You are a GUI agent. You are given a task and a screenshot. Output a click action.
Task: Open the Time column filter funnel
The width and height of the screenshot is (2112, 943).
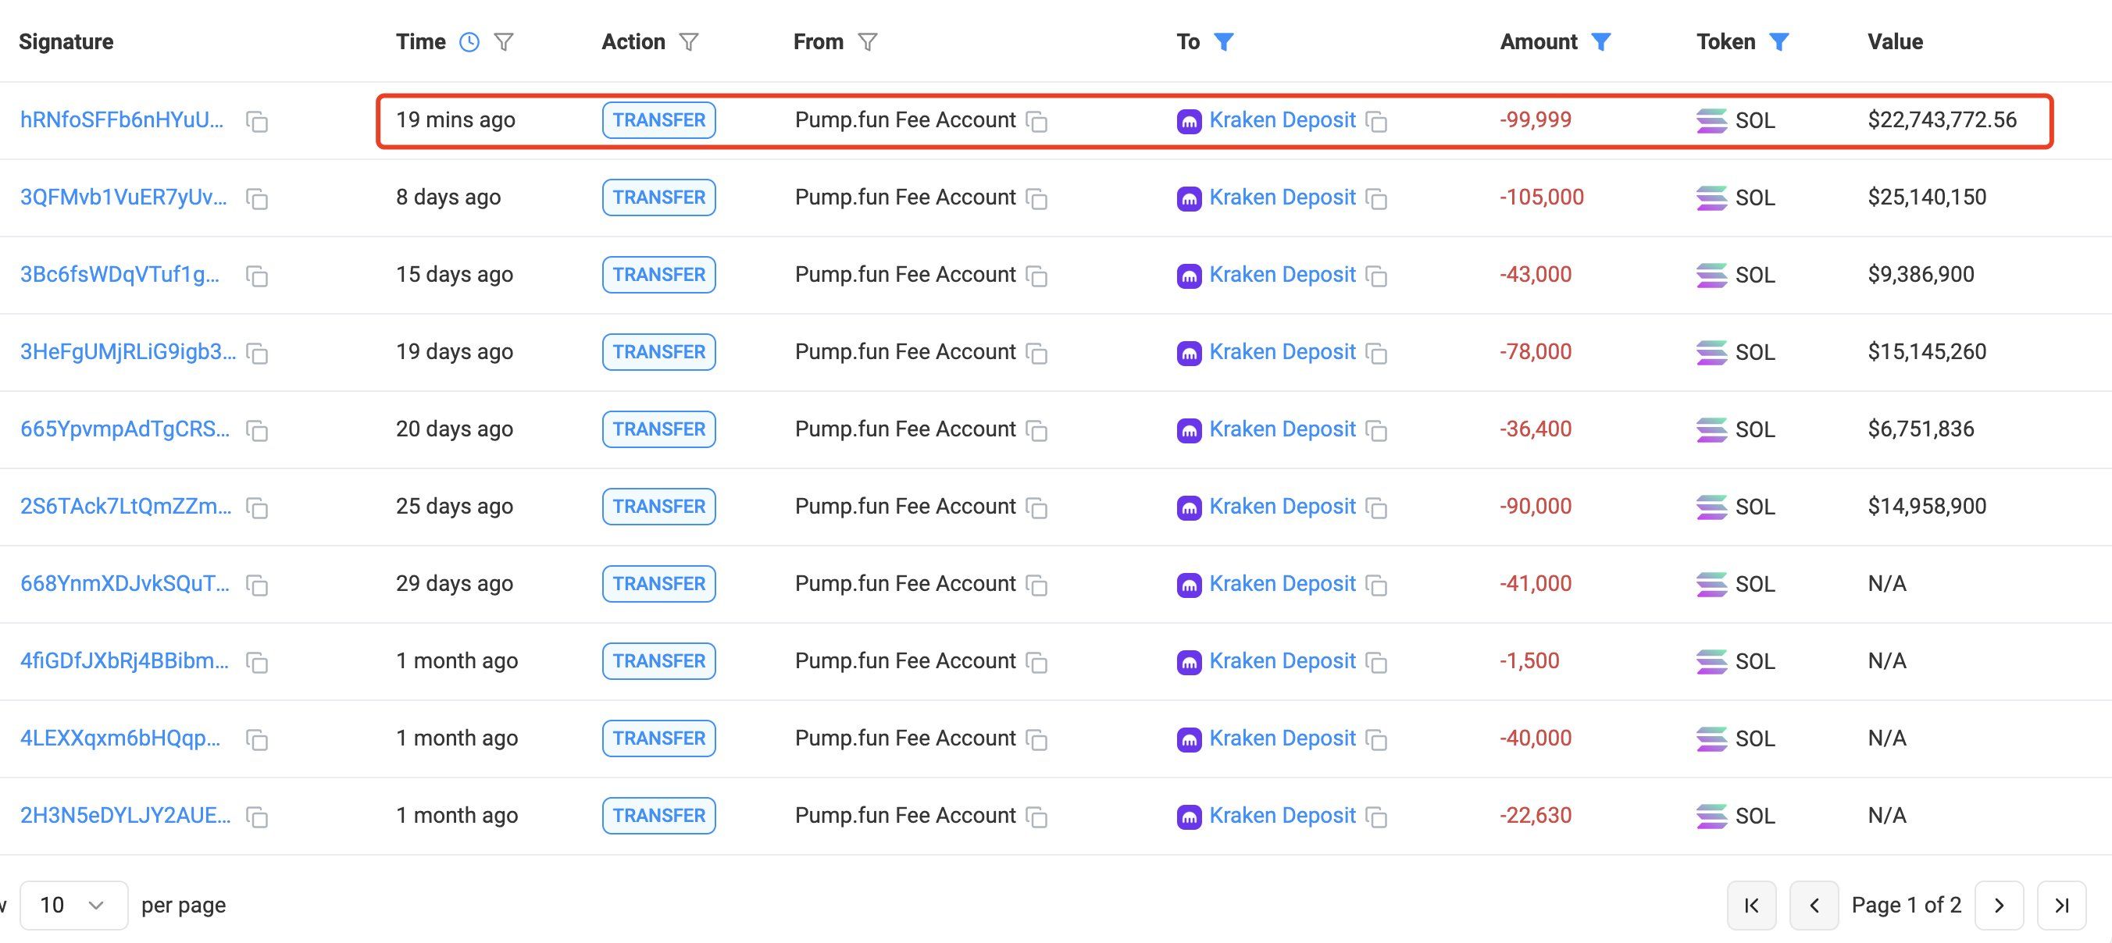pyautogui.click(x=504, y=42)
